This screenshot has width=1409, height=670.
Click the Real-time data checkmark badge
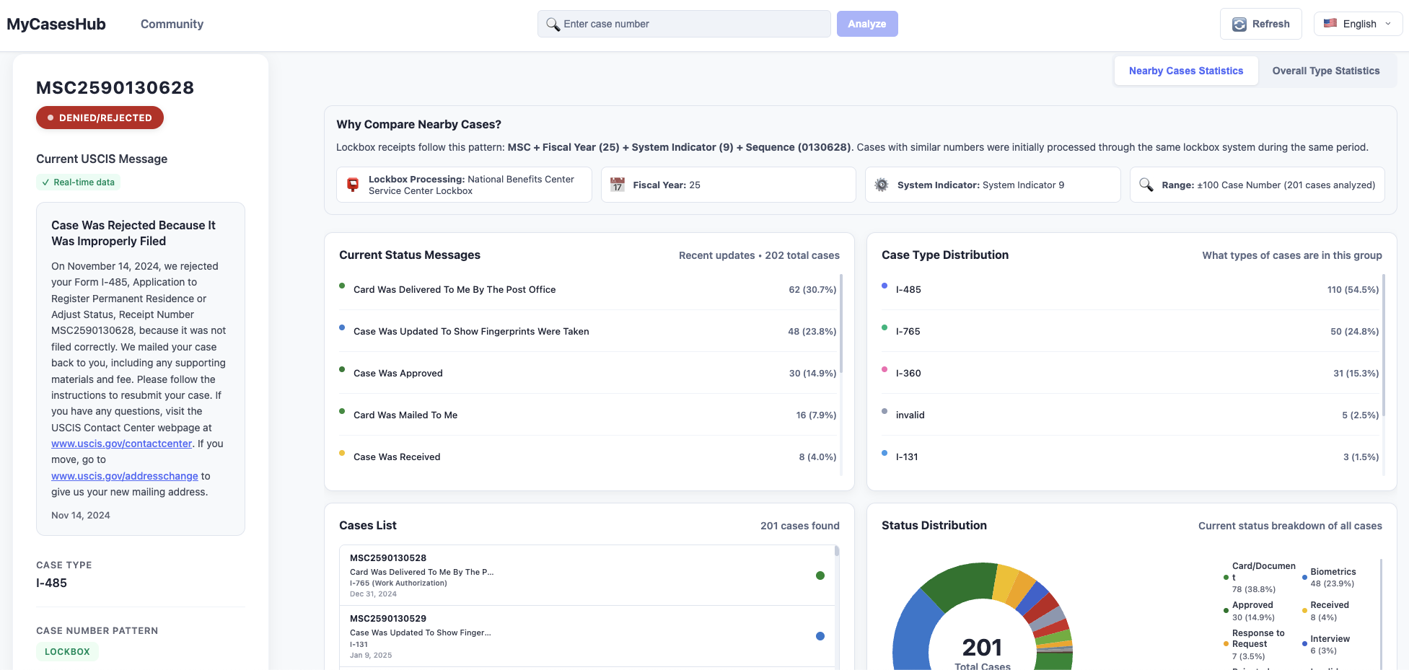78,182
